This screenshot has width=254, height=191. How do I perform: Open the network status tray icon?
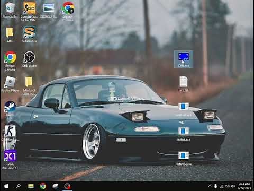pos(222,186)
